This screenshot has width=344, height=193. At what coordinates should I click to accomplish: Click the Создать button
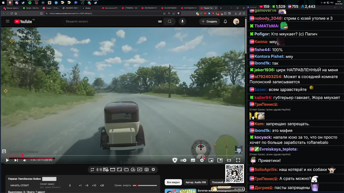pos(209,21)
